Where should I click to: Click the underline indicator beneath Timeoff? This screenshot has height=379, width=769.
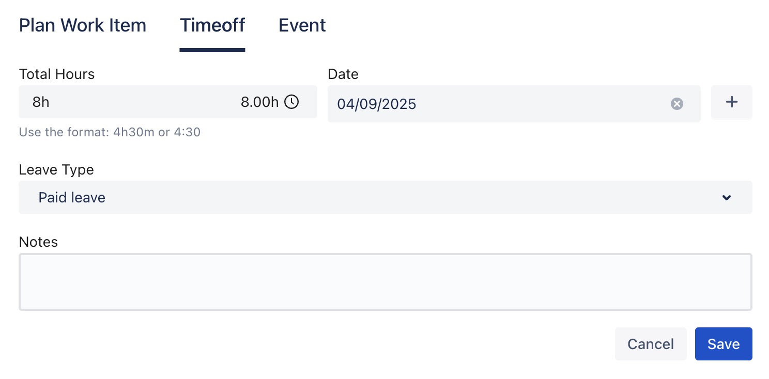[212, 50]
